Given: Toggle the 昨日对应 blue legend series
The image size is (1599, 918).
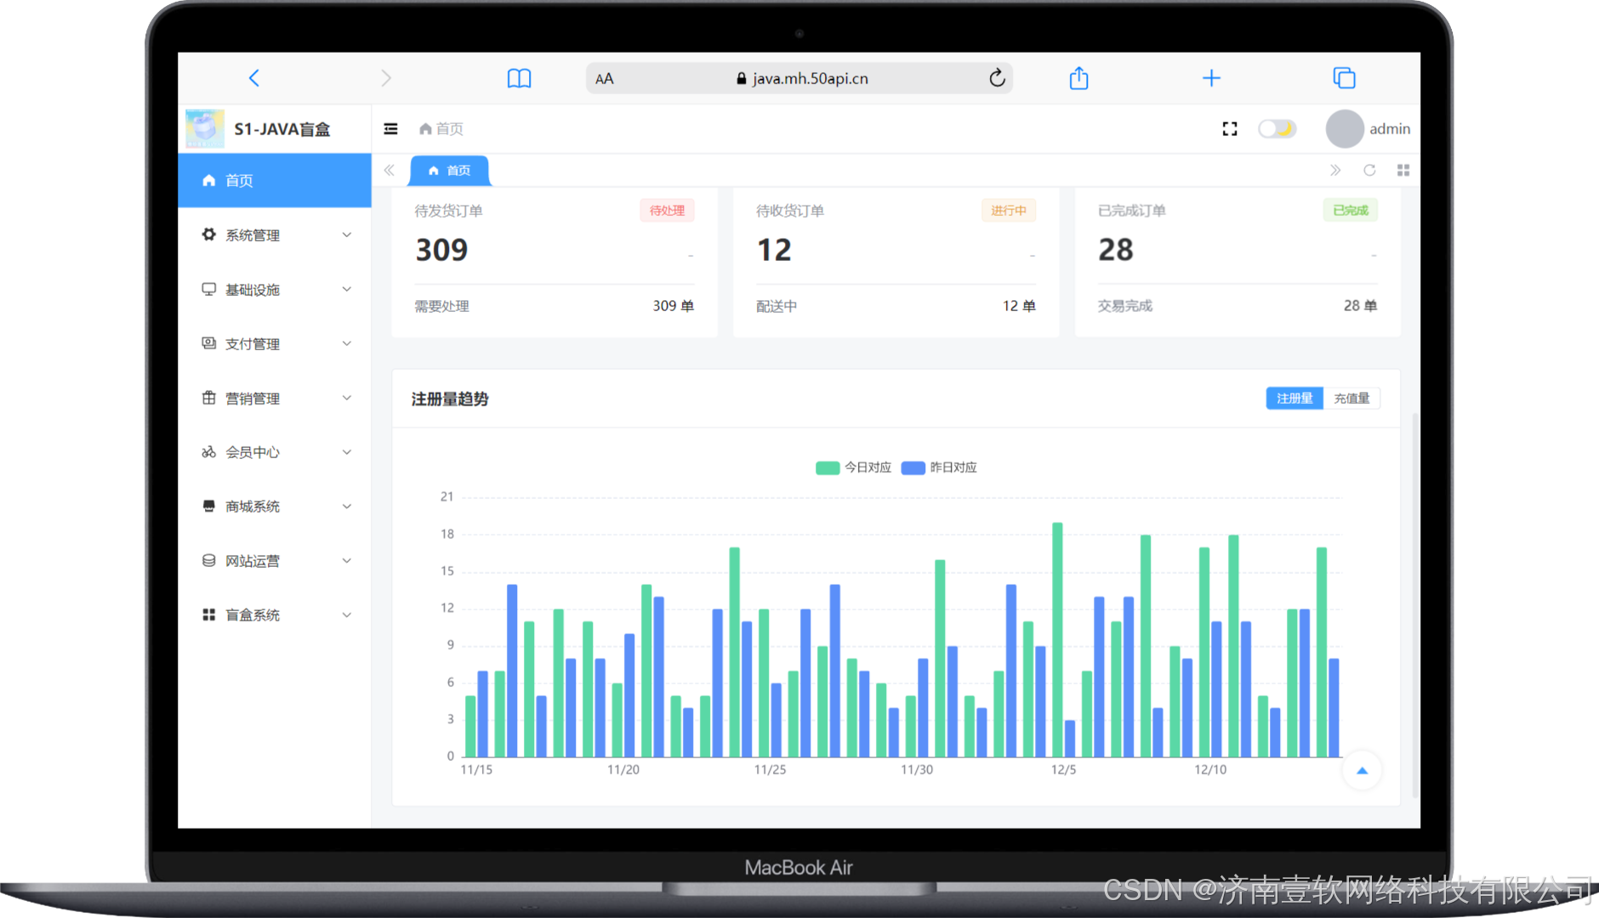Looking at the screenshot, I should (939, 467).
